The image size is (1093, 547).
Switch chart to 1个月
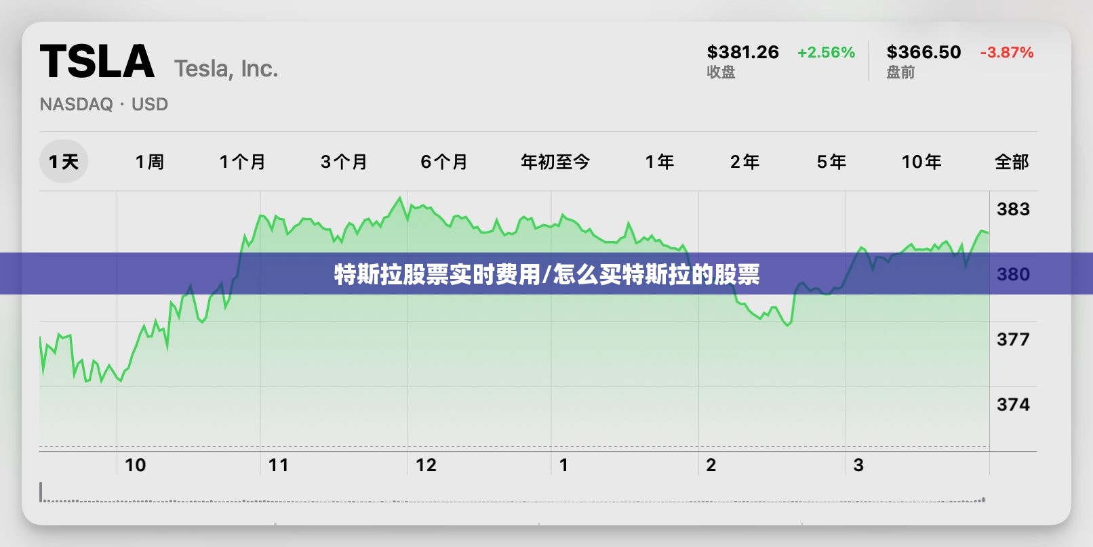[x=242, y=162]
